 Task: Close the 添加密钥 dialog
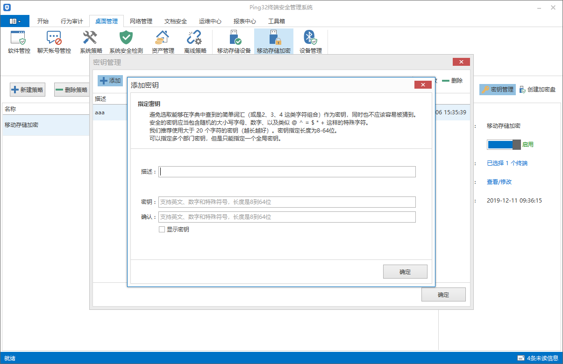pyautogui.click(x=423, y=85)
